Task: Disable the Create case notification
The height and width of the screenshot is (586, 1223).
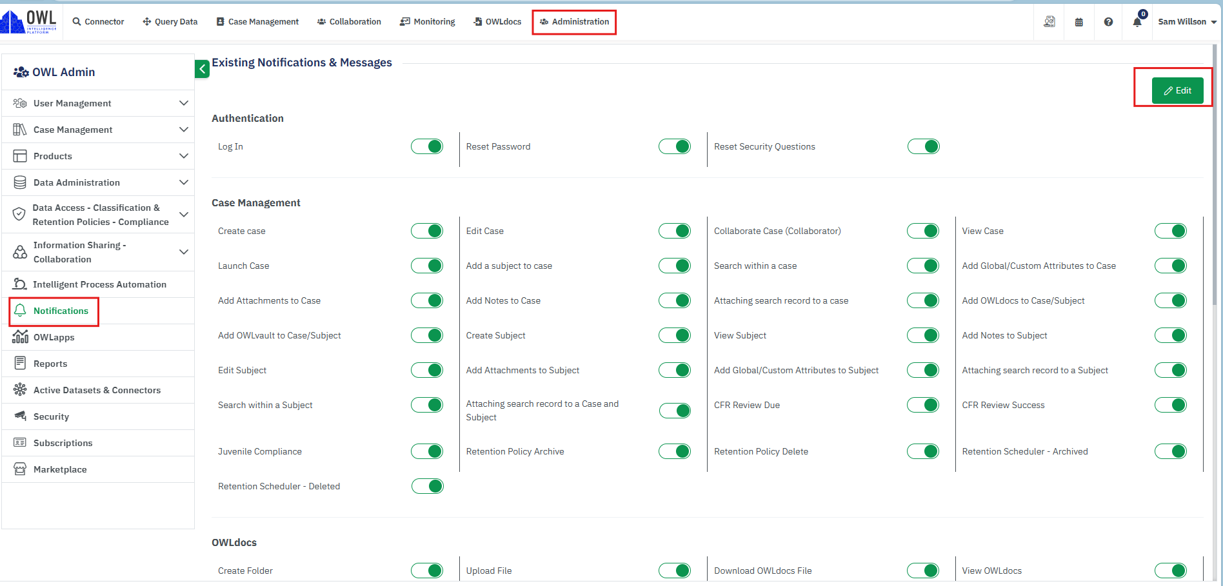Action: point(427,231)
